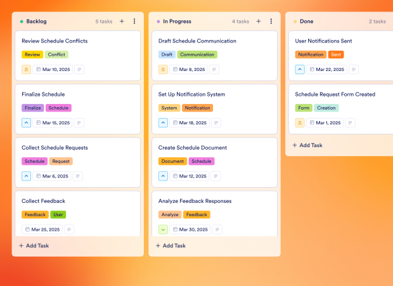Click priority icon on Review Schedule Conflicts card
The width and height of the screenshot is (393, 286).
(x=27, y=69)
